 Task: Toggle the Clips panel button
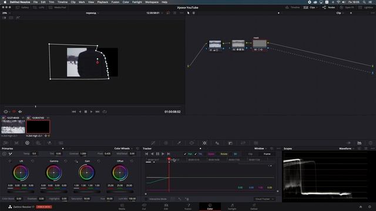tap(310, 8)
